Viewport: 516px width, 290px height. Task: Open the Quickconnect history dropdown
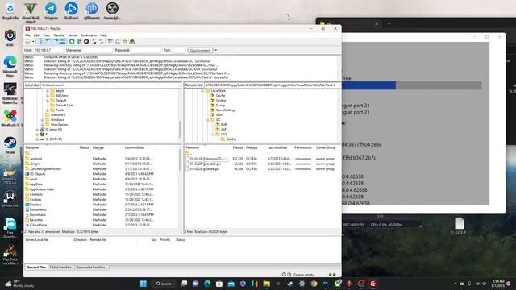click(x=216, y=50)
